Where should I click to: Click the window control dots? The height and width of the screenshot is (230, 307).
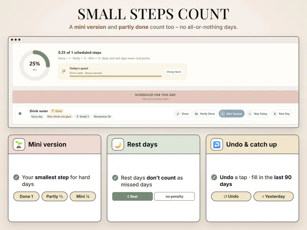click(x=16, y=40)
